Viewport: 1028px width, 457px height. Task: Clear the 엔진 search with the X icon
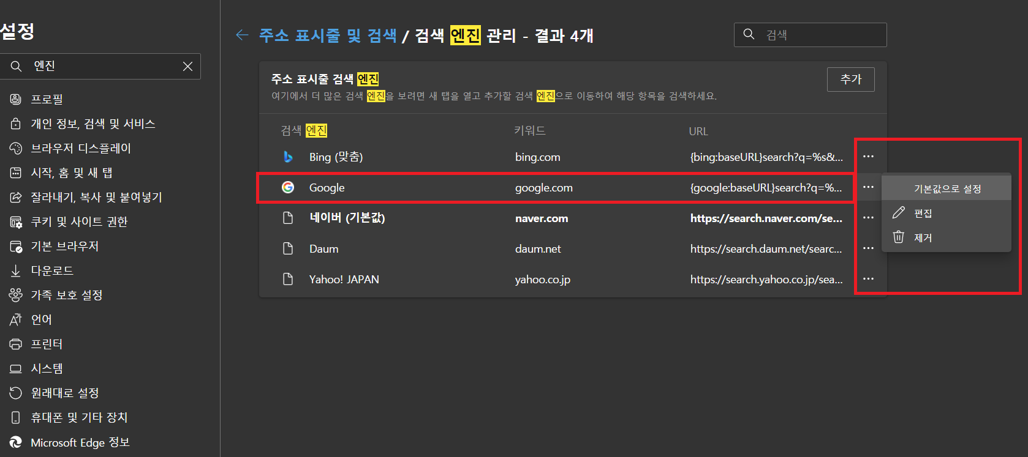tap(187, 66)
